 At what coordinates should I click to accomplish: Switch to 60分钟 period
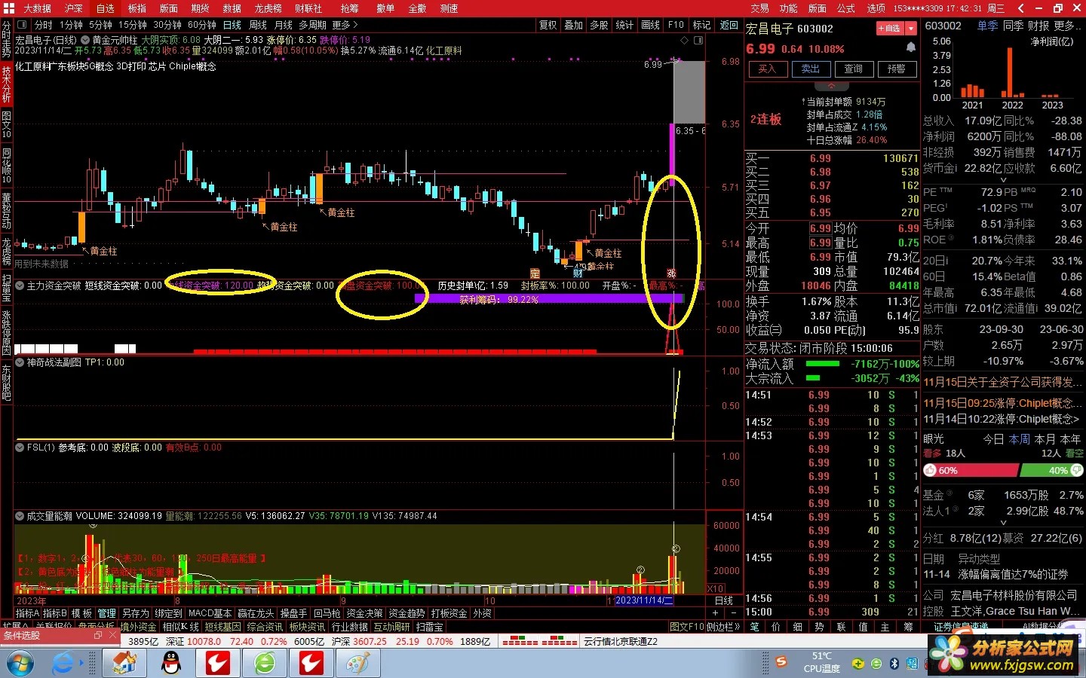tap(202, 25)
